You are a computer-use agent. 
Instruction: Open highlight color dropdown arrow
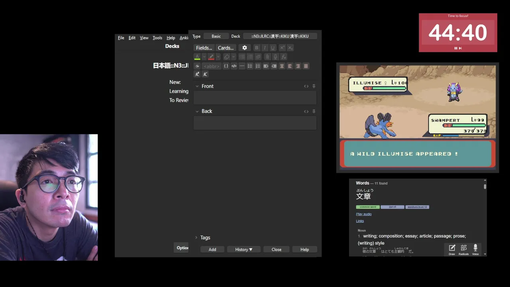(218, 57)
